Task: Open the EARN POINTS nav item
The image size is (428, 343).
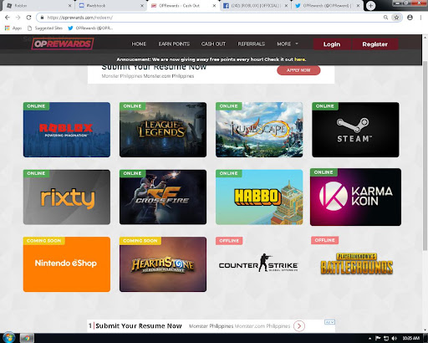Action: pos(174,44)
